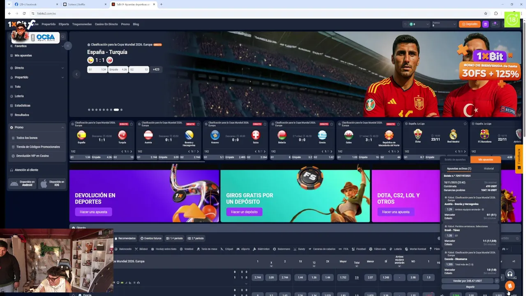Filter by Recomendados
The image size is (526, 296).
coord(125,238)
